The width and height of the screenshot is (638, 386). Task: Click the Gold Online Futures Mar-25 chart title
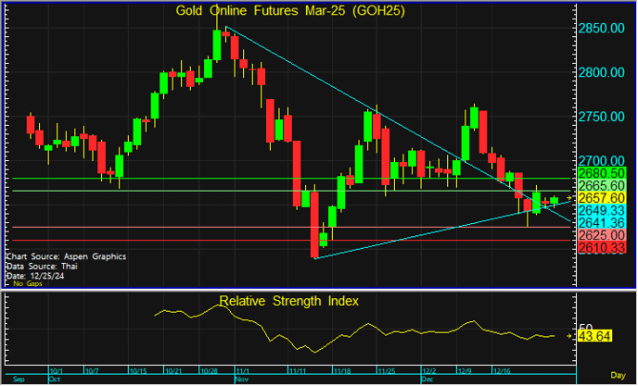[290, 11]
